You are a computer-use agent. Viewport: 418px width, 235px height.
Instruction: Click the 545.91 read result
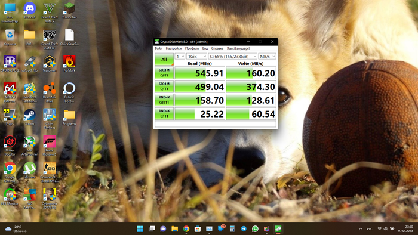pyautogui.click(x=199, y=73)
